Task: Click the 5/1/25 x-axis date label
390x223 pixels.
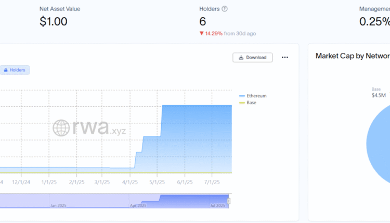Action: click(157, 182)
